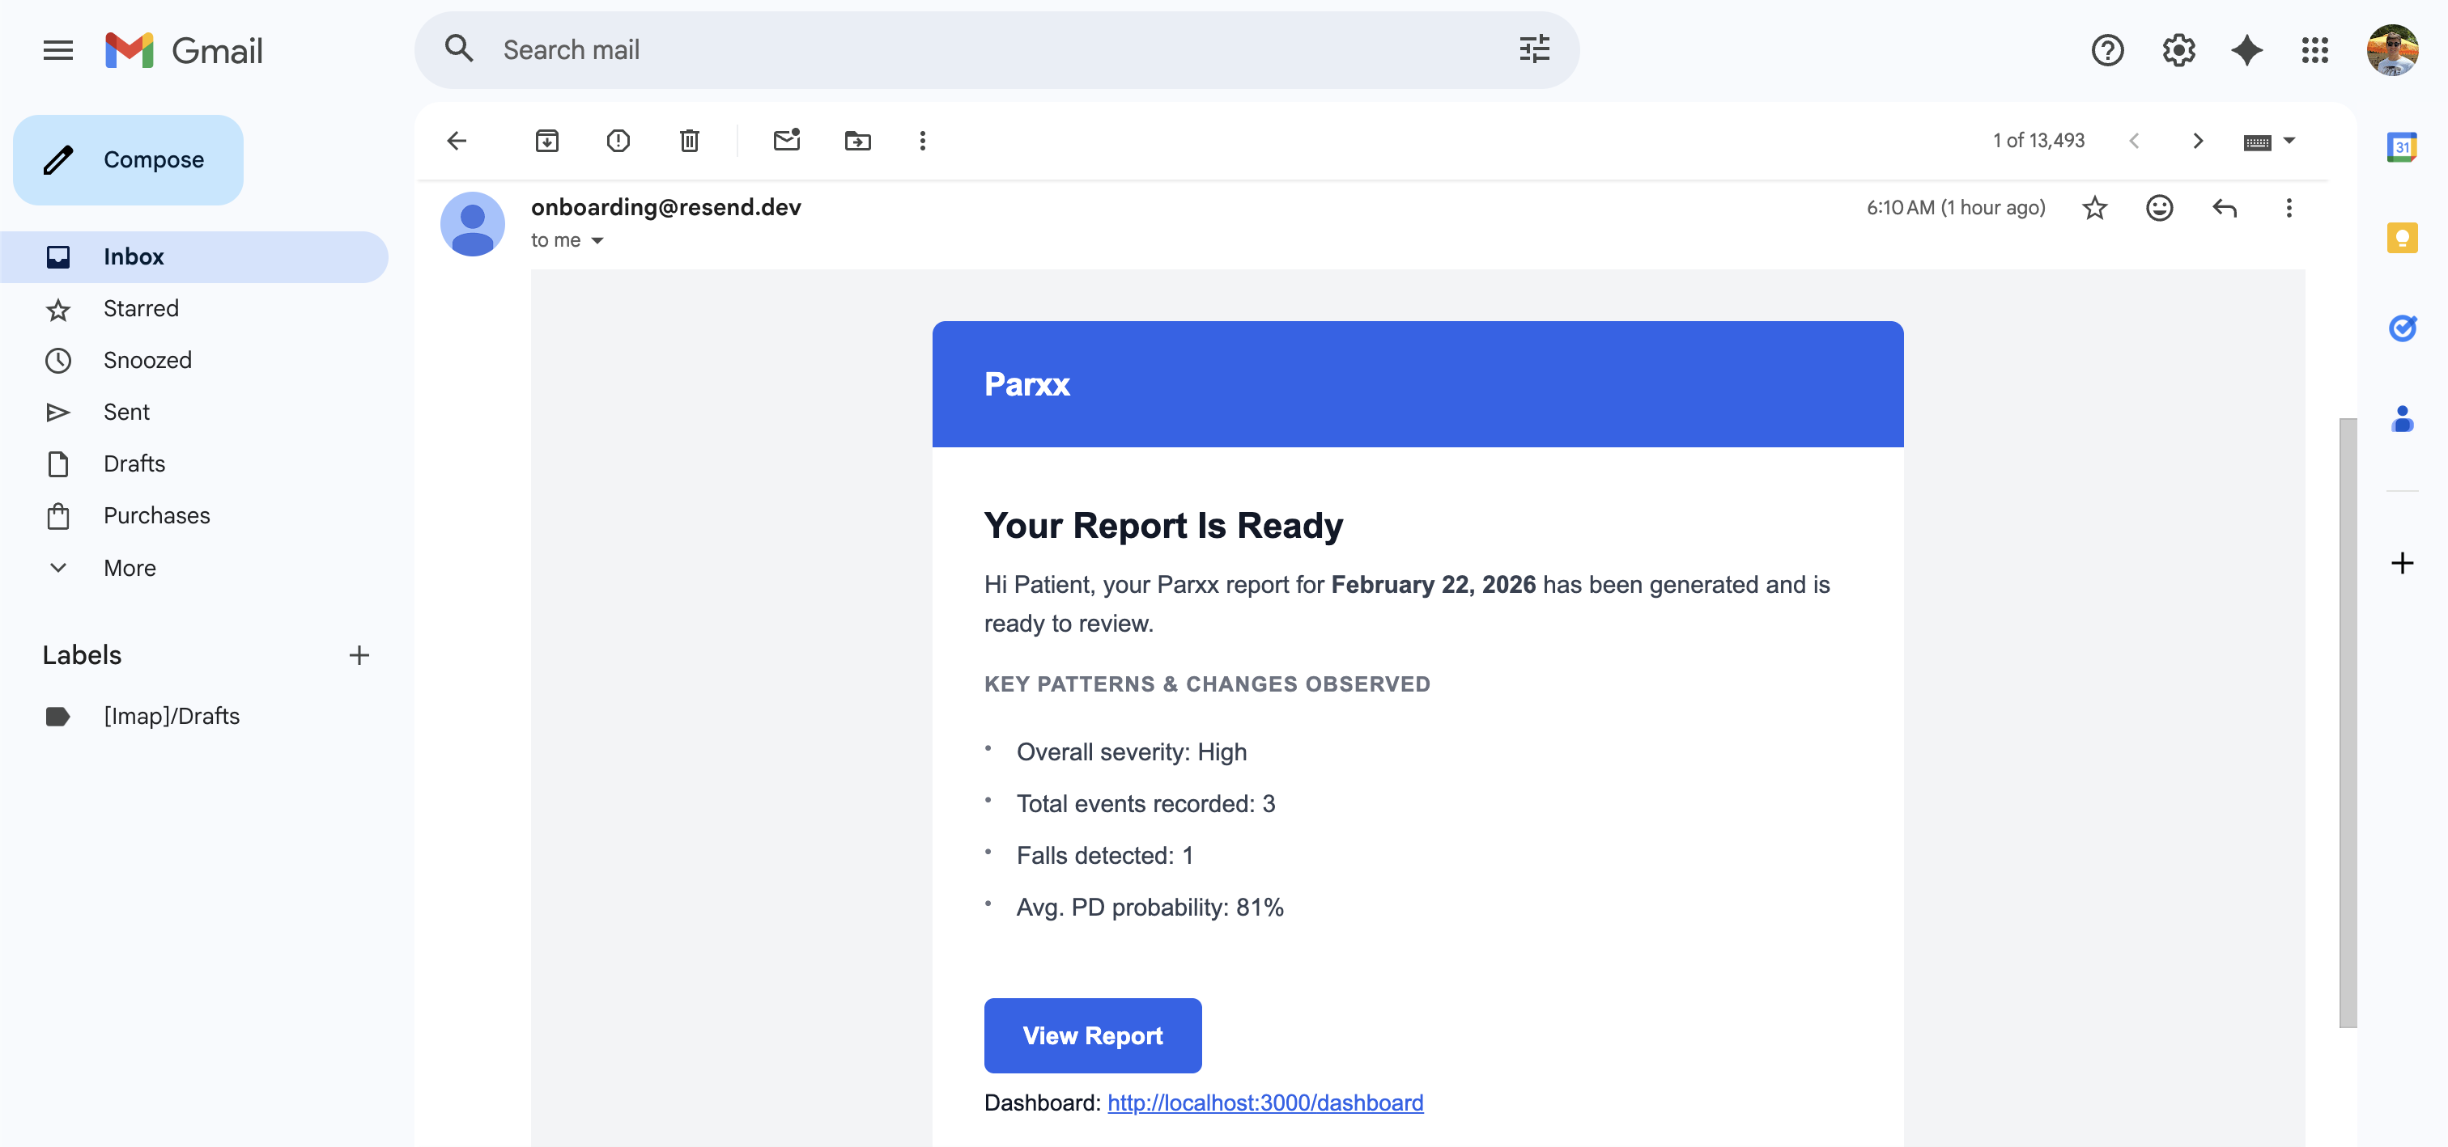Open the Move to folder icon

(857, 141)
